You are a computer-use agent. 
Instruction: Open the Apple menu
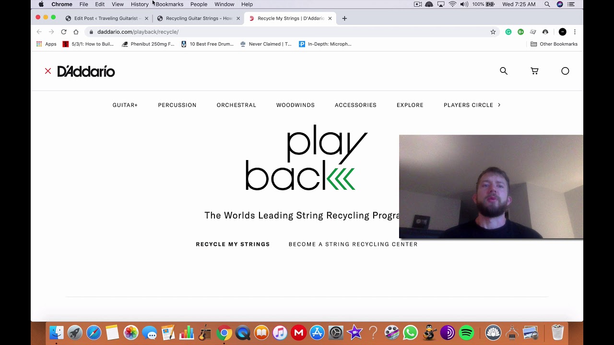coord(41,4)
